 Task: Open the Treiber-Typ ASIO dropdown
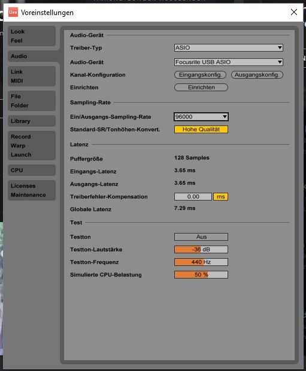pyautogui.click(x=228, y=48)
